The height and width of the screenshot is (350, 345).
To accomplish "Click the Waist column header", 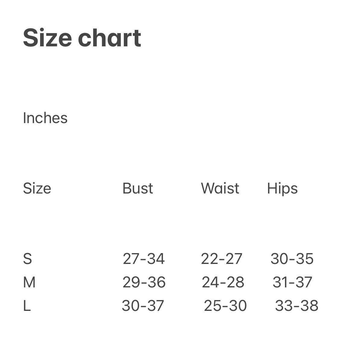I will [220, 188].
